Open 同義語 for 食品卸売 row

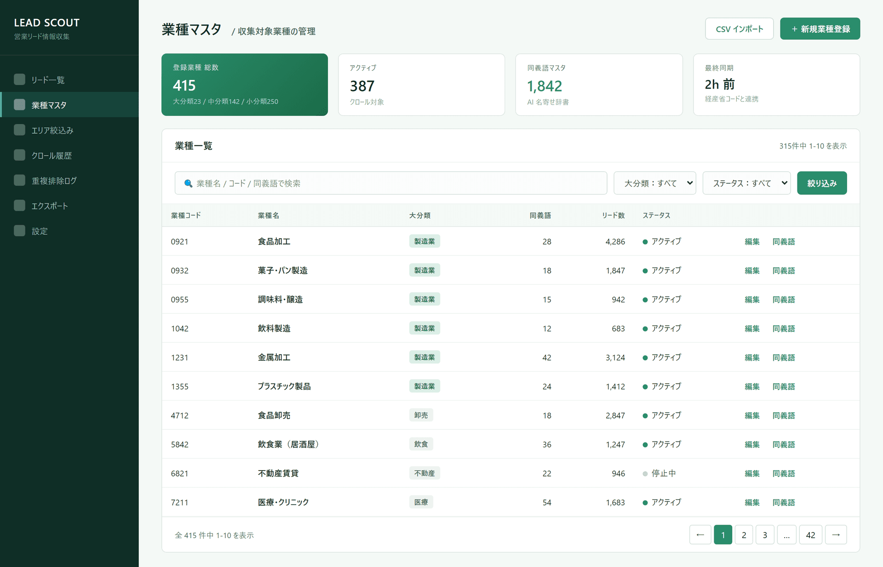click(x=784, y=415)
